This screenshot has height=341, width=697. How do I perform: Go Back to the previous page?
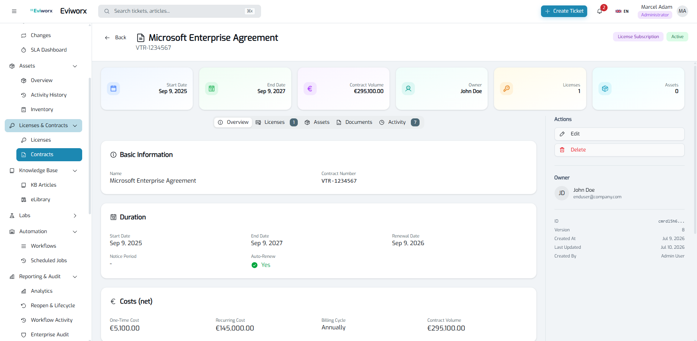pyautogui.click(x=115, y=37)
